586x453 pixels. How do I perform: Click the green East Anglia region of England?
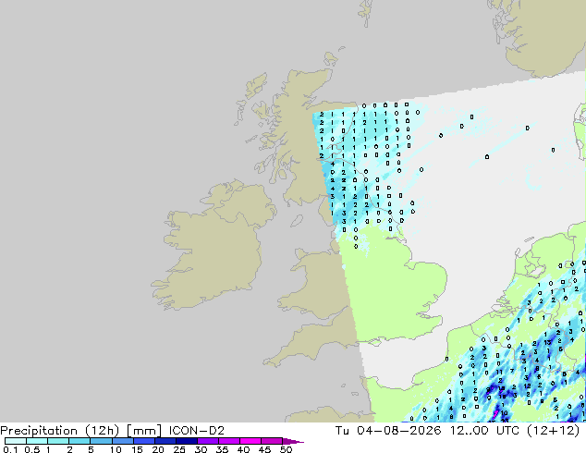pyautogui.click(x=426, y=280)
